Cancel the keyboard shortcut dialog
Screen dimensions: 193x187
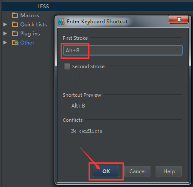coord(138,171)
